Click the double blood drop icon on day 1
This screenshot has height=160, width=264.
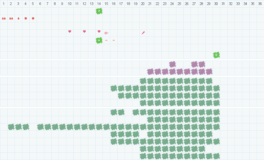pyautogui.click(x=4, y=18)
